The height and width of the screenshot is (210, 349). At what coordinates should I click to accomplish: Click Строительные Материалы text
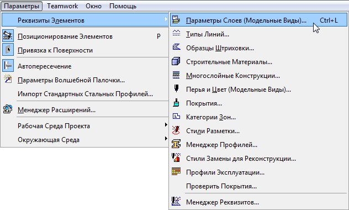coord(229,62)
